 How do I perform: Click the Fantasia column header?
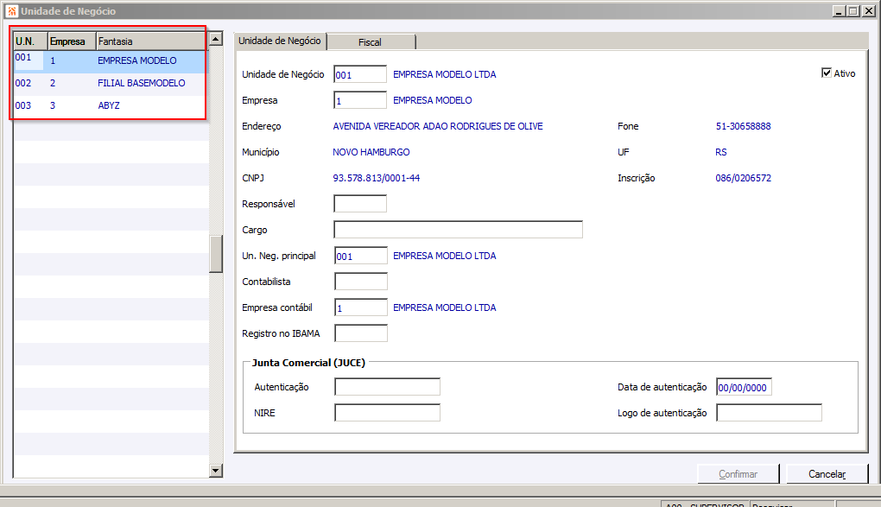[151, 41]
